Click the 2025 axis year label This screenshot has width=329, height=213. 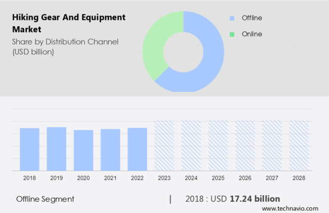[x=218, y=178]
